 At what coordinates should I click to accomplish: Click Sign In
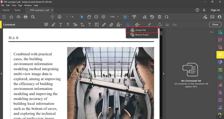click(x=215, y=10)
